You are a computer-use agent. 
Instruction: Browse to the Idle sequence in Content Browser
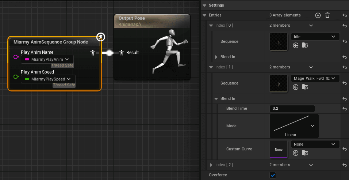click(305, 46)
